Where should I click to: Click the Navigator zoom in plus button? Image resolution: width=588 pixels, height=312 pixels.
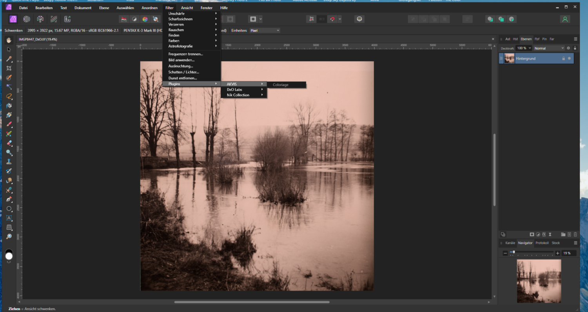click(x=557, y=253)
